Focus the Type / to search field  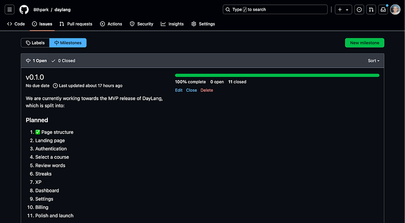(x=275, y=10)
